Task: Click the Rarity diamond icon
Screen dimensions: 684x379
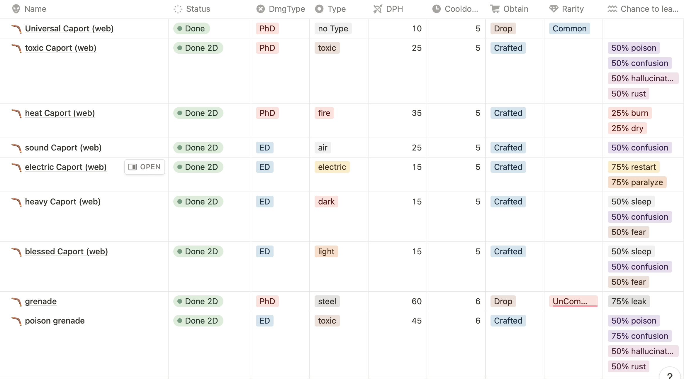Action: 554,9
